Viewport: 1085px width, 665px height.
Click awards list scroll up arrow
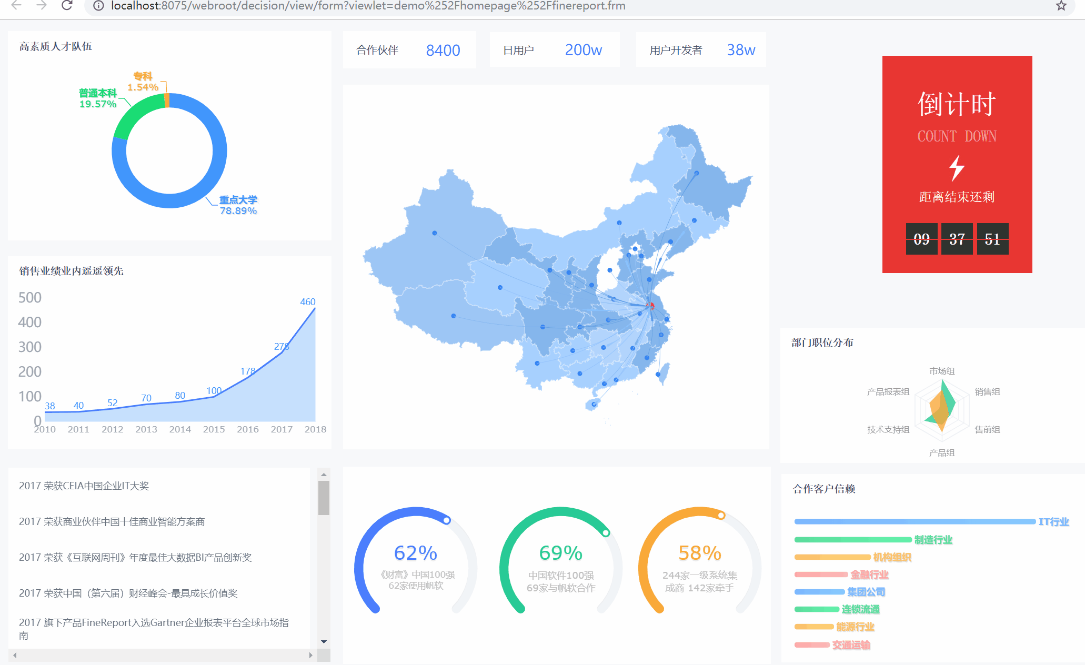pyautogui.click(x=324, y=475)
